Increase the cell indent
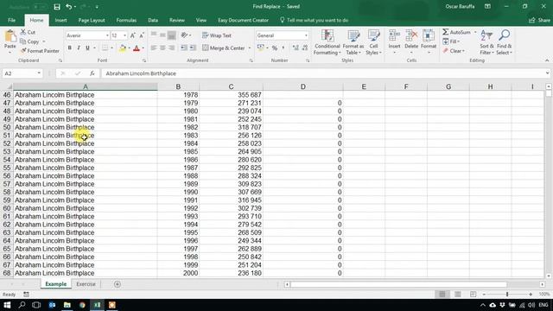Viewport: 553px width, 311px height. (193, 48)
